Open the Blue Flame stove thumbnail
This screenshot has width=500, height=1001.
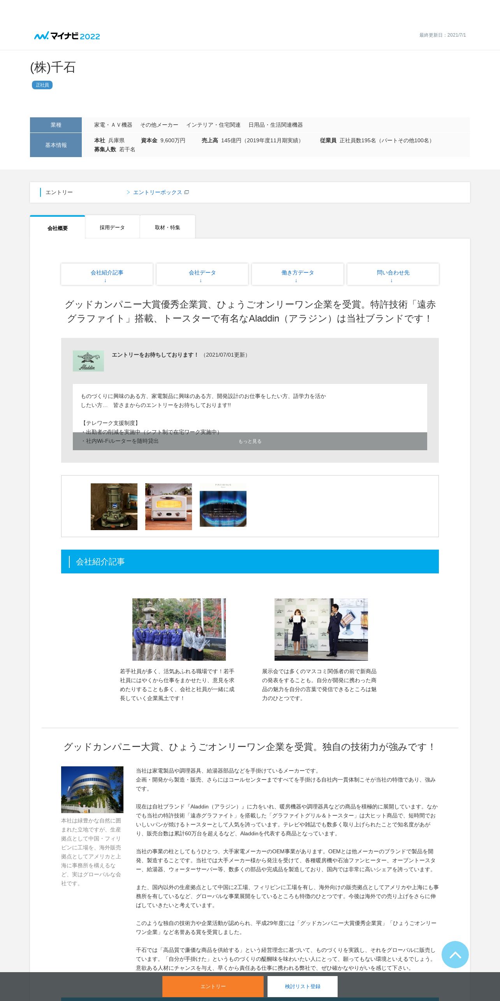pos(114,507)
